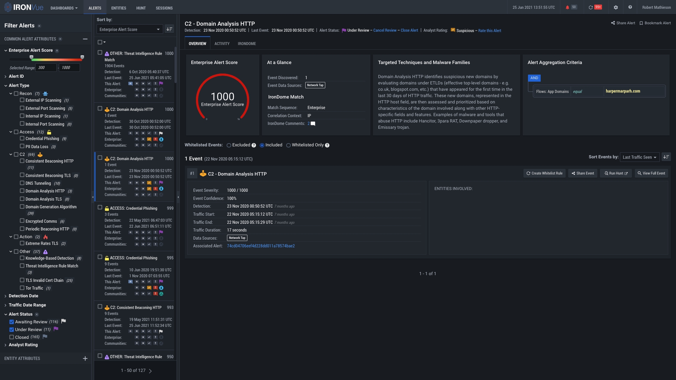Open the Sort Events by Last Traffic Seen dropdown
The width and height of the screenshot is (676, 380).
pos(639,157)
